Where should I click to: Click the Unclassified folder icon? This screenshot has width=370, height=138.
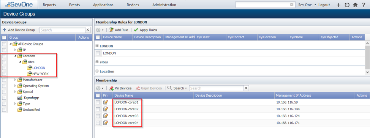(x=20, y=110)
